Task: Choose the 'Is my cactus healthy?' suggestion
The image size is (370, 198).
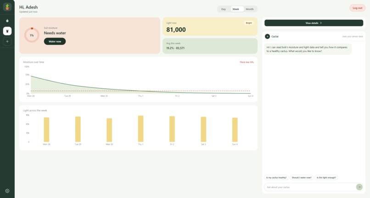Action: pos(276,178)
